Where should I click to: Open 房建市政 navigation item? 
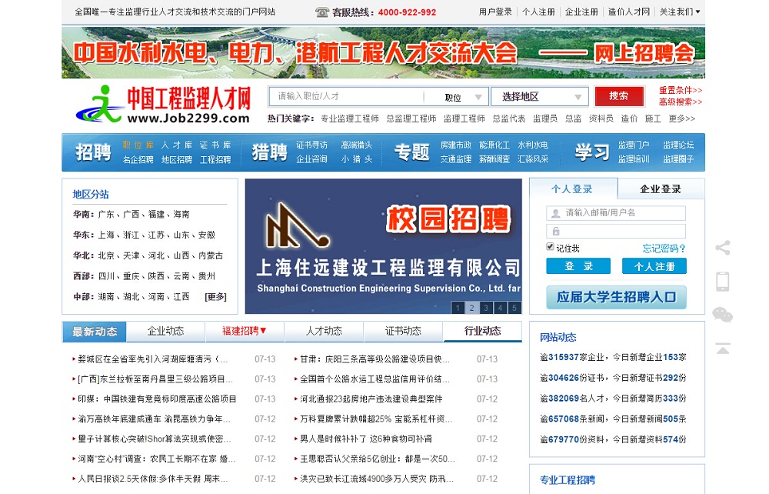455,145
